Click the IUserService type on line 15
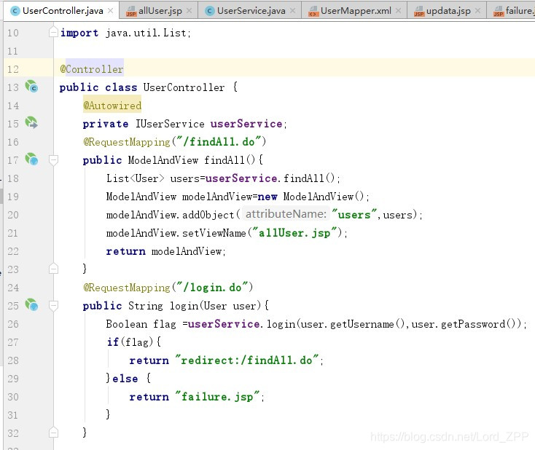This screenshot has height=450, width=535. pos(170,124)
